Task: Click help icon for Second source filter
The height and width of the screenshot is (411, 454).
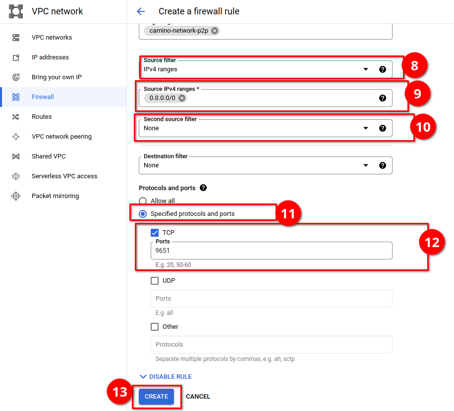Action: [382, 128]
